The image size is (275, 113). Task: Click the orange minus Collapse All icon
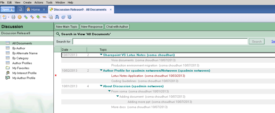tap(44, 17)
